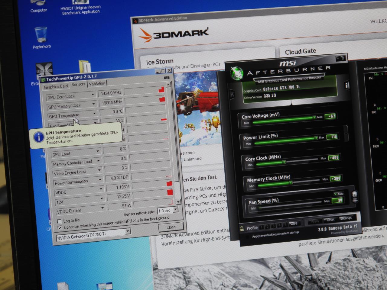Open the Video Engine Load dropdown

(99, 170)
